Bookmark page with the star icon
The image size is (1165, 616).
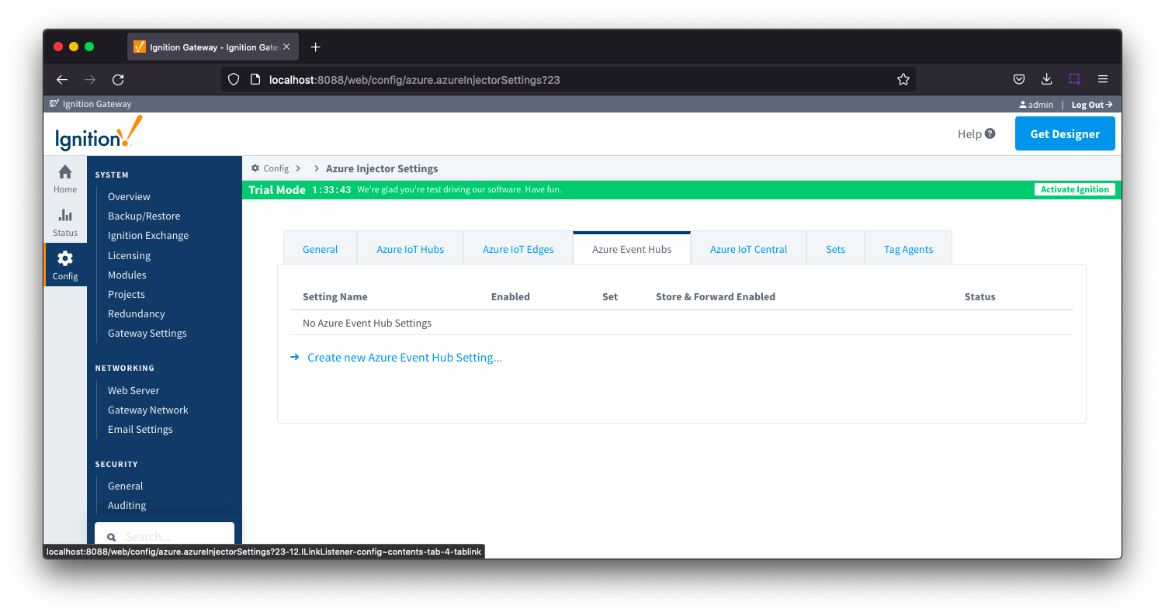903,79
